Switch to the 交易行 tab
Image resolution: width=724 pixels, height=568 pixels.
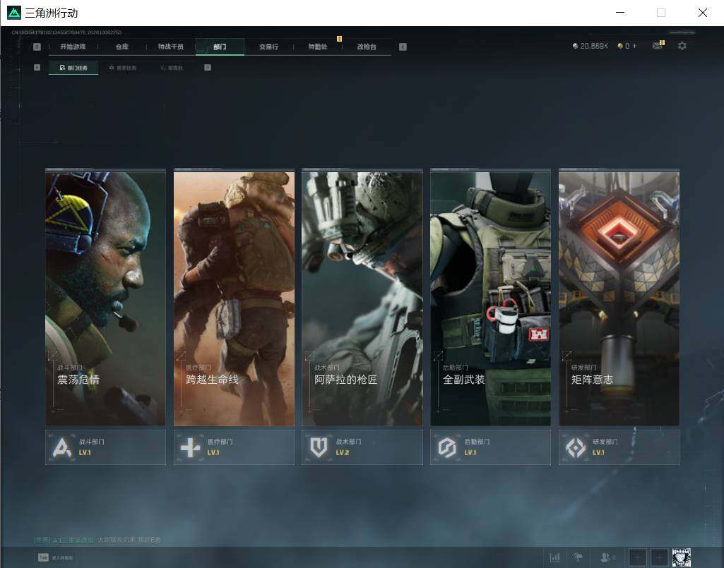coord(268,47)
